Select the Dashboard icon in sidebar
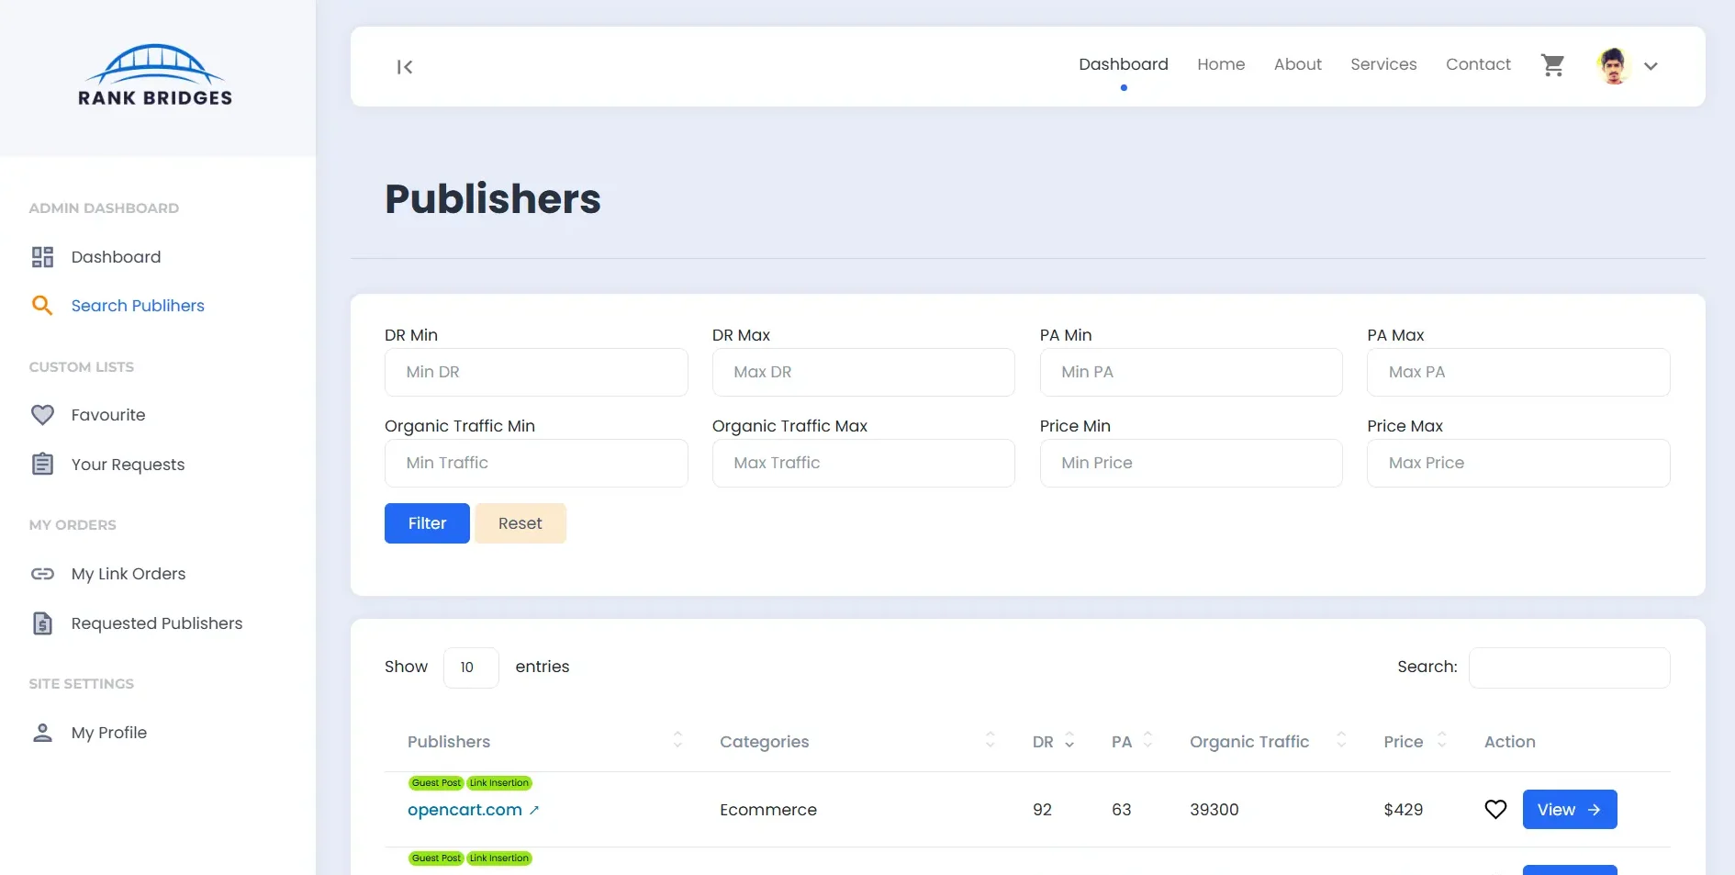This screenshot has width=1735, height=875. point(42,257)
